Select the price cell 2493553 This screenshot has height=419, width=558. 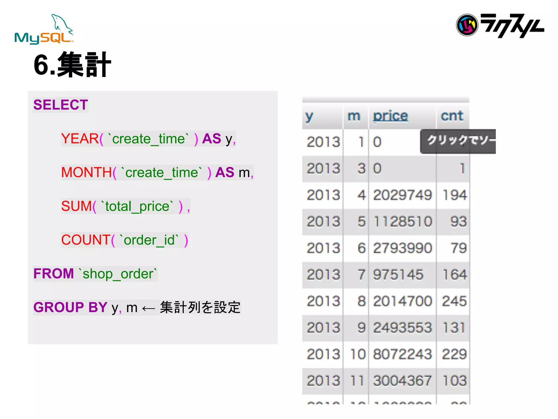click(x=402, y=328)
